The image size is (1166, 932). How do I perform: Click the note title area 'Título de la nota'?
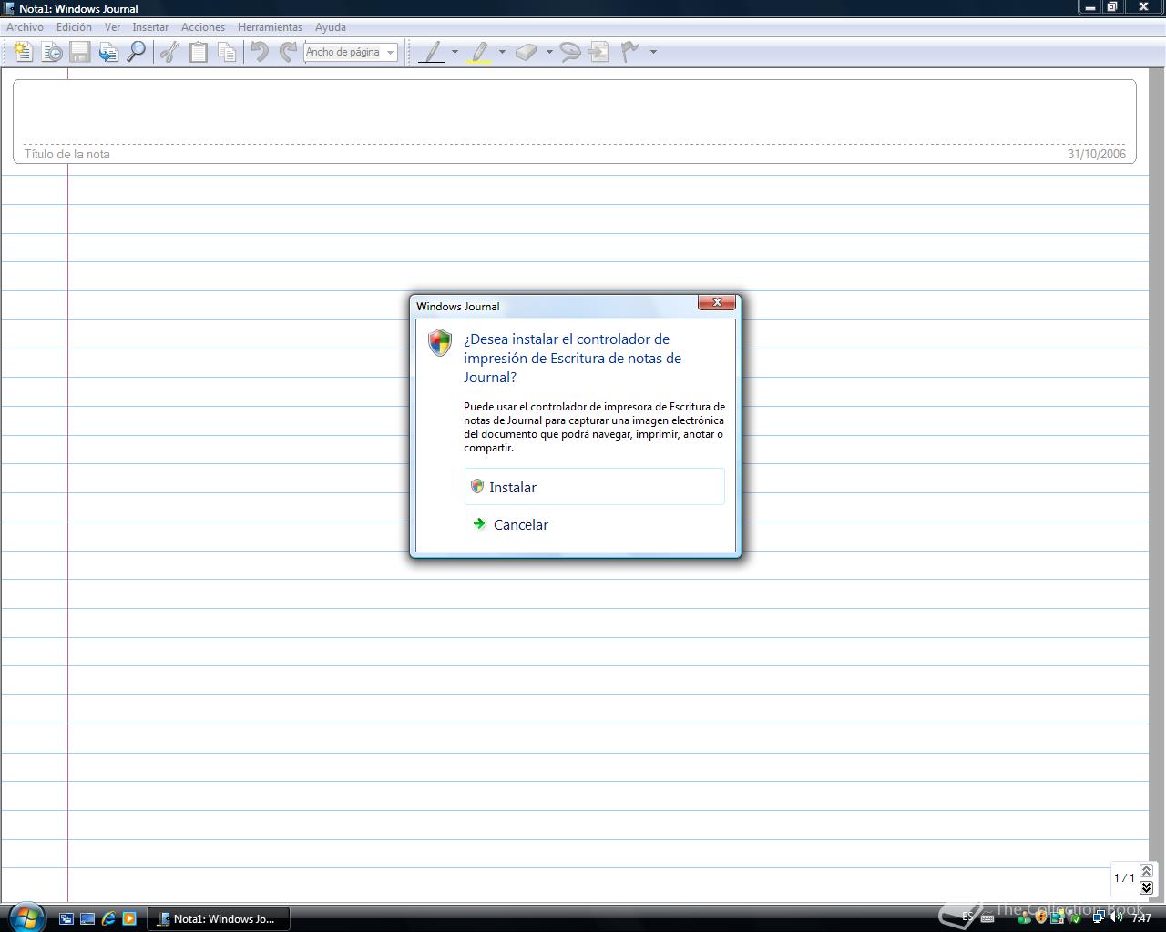point(66,154)
